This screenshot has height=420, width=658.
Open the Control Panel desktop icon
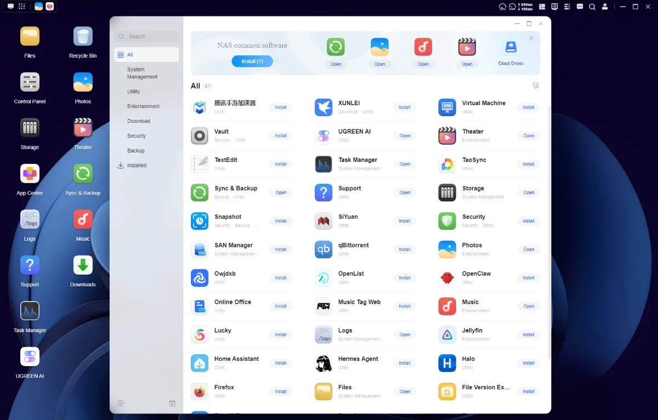tap(30, 82)
